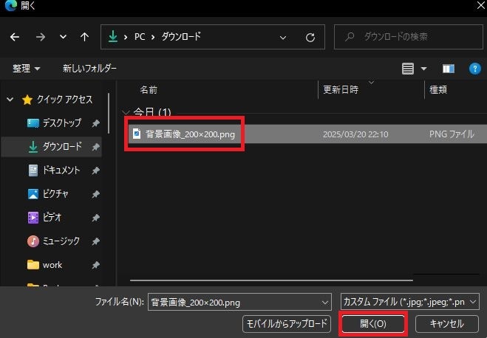This screenshot has width=487, height=338.
Task: Click the 開く(O) button
Action: pos(373,324)
